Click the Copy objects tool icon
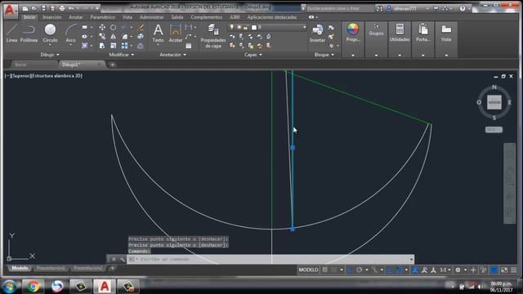This screenshot has width=523, height=294. 102,36
